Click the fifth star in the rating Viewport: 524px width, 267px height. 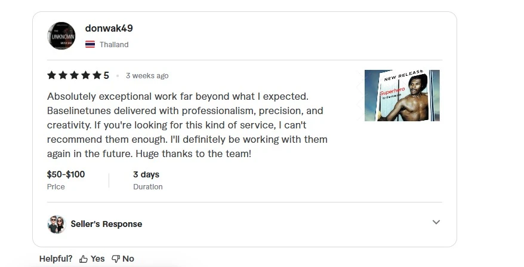(x=97, y=75)
